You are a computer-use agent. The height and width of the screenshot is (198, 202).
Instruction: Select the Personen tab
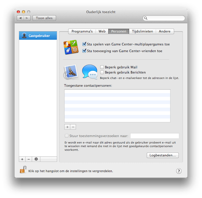(119, 31)
